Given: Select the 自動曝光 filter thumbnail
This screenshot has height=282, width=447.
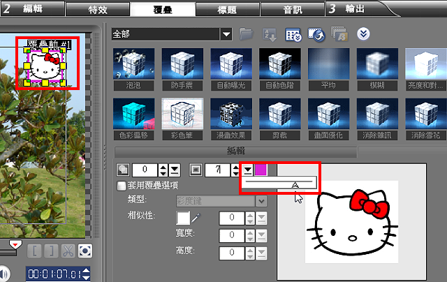Looking at the screenshot, I should (x=231, y=64).
